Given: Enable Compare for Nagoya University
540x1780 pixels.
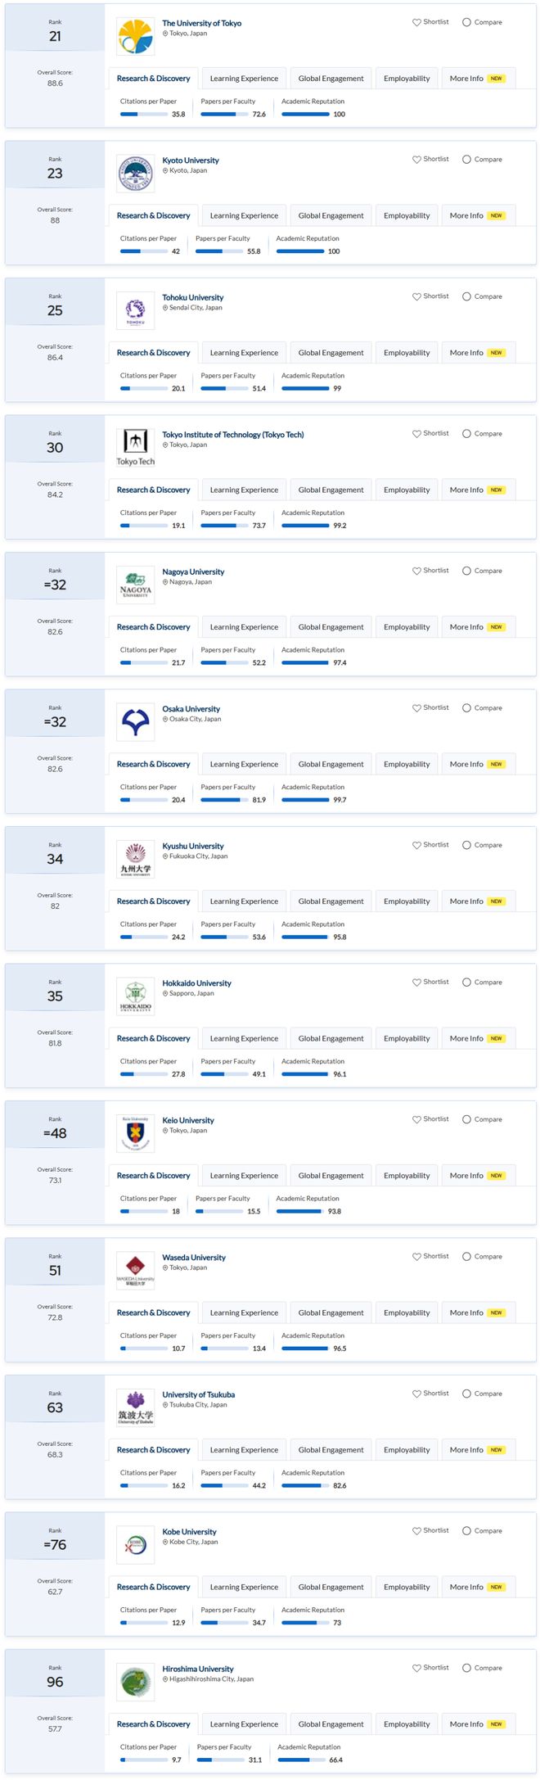Looking at the screenshot, I should pyautogui.click(x=466, y=571).
